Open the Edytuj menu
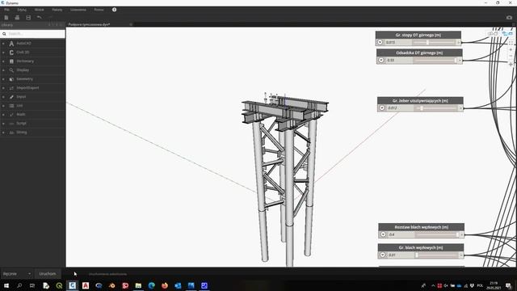 pyautogui.click(x=22, y=10)
